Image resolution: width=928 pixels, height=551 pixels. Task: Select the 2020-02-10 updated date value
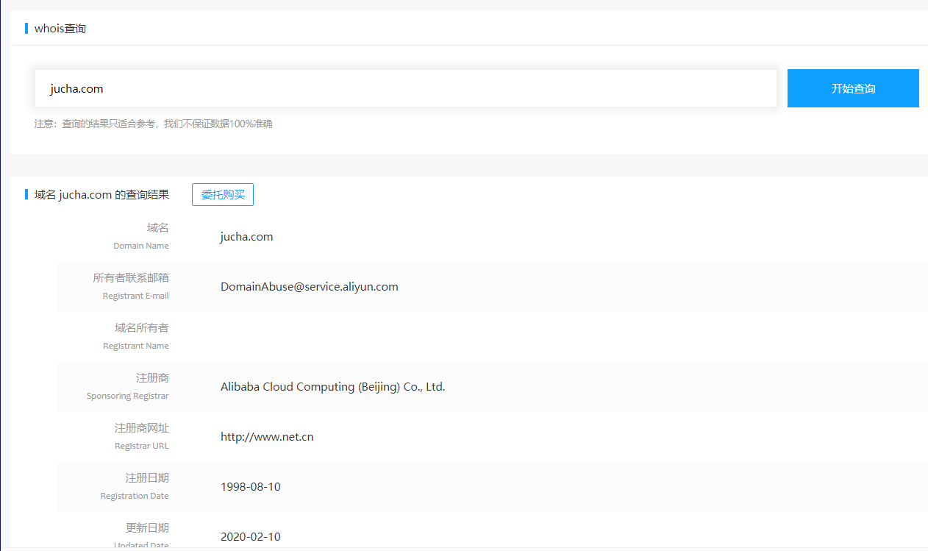tap(251, 537)
